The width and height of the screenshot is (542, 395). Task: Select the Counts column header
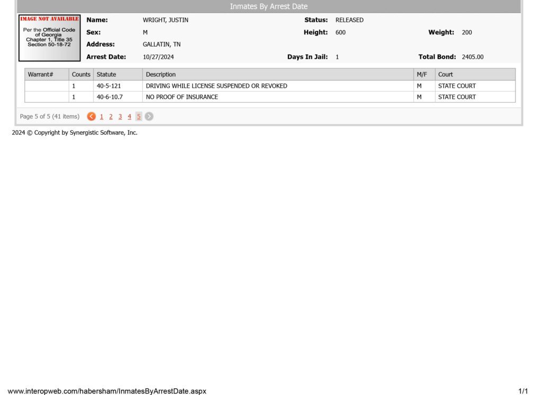coord(81,74)
